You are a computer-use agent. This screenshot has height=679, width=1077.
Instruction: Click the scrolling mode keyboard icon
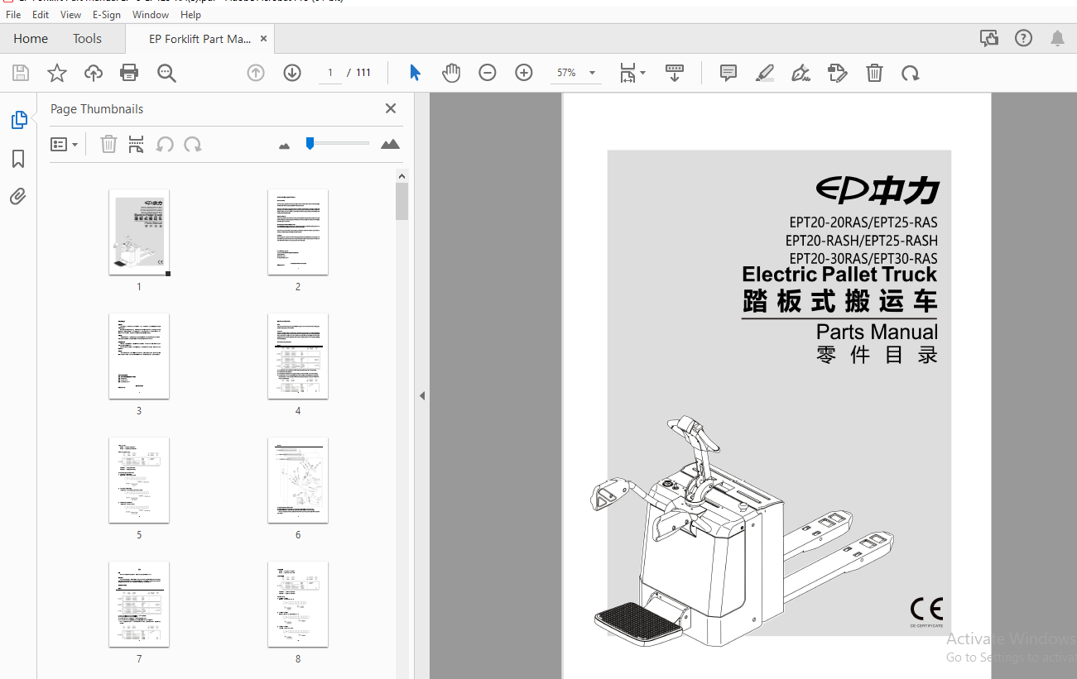tap(675, 73)
